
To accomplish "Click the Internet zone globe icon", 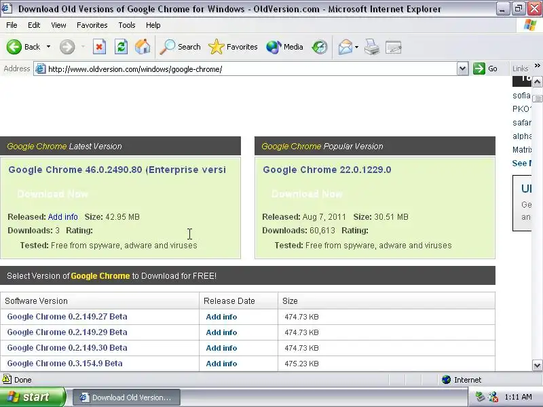I will point(446,380).
